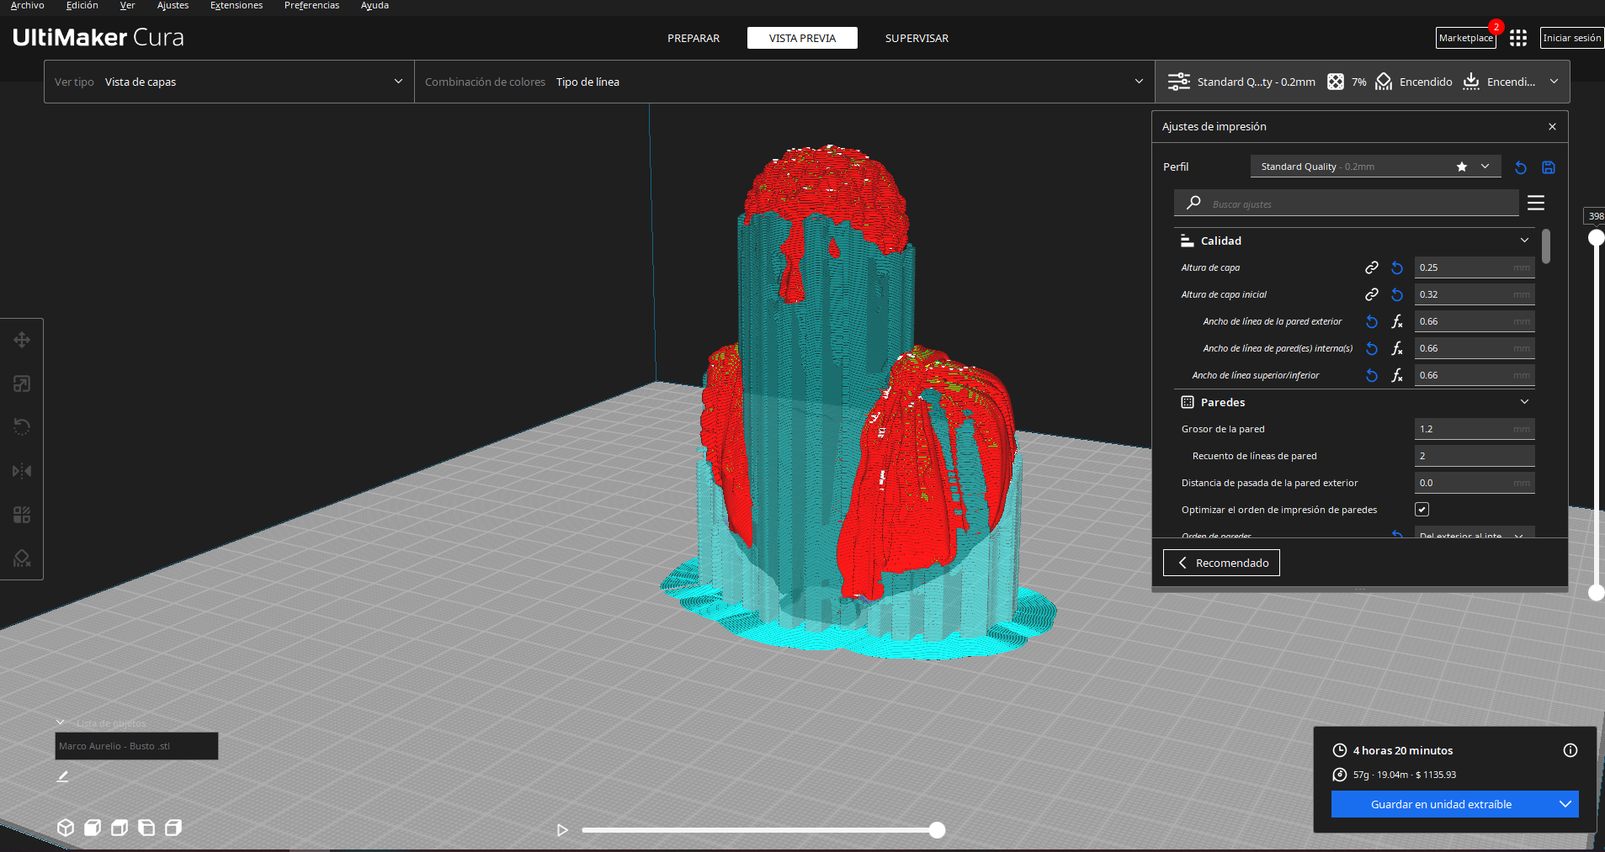This screenshot has width=1605, height=852.
Task: Close the Ajustes de impresión panel
Action: click(1552, 126)
